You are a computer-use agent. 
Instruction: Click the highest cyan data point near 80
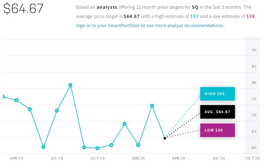70,85
